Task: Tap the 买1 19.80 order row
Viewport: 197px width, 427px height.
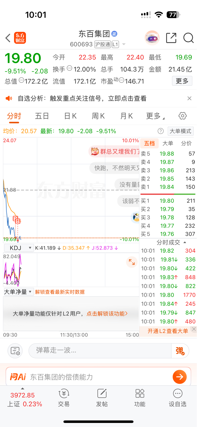Action: [x=168, y=201]
